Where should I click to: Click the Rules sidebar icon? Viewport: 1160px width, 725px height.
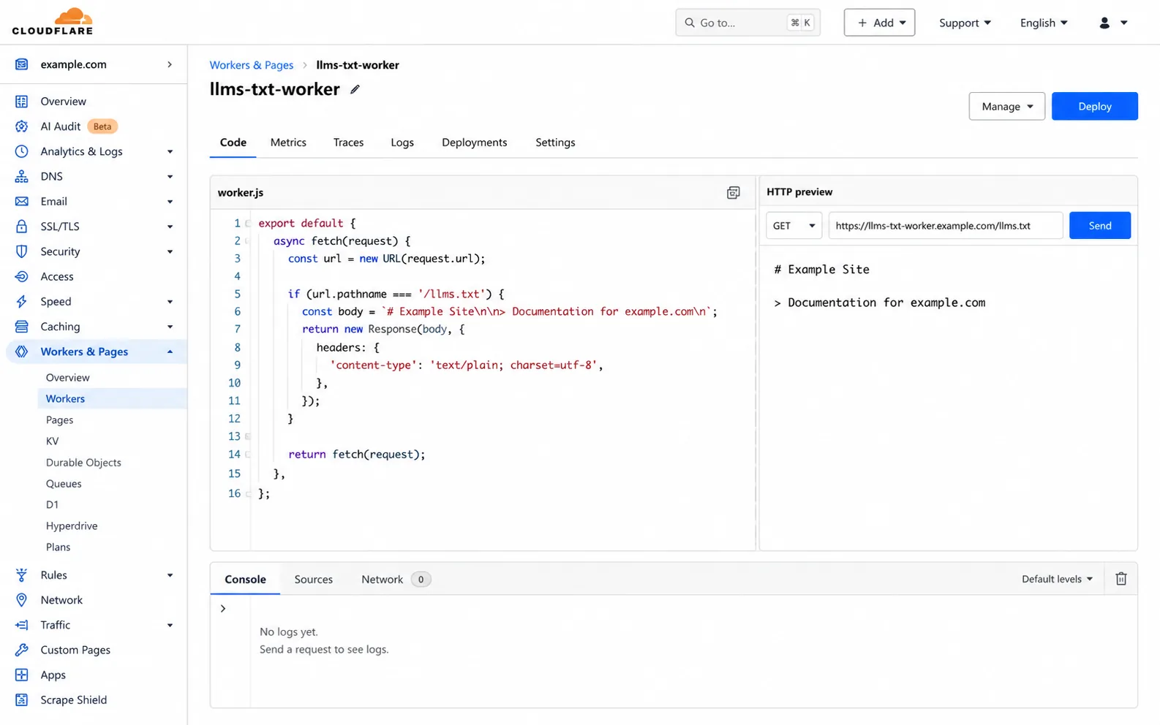point(22,575)
